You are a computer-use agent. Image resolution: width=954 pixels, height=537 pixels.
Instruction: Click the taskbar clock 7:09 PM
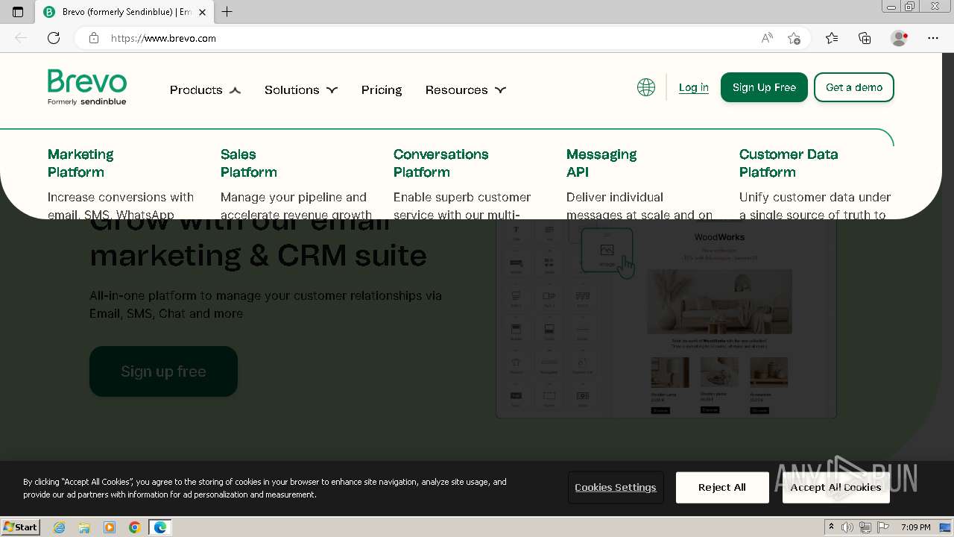click(915, 527)
